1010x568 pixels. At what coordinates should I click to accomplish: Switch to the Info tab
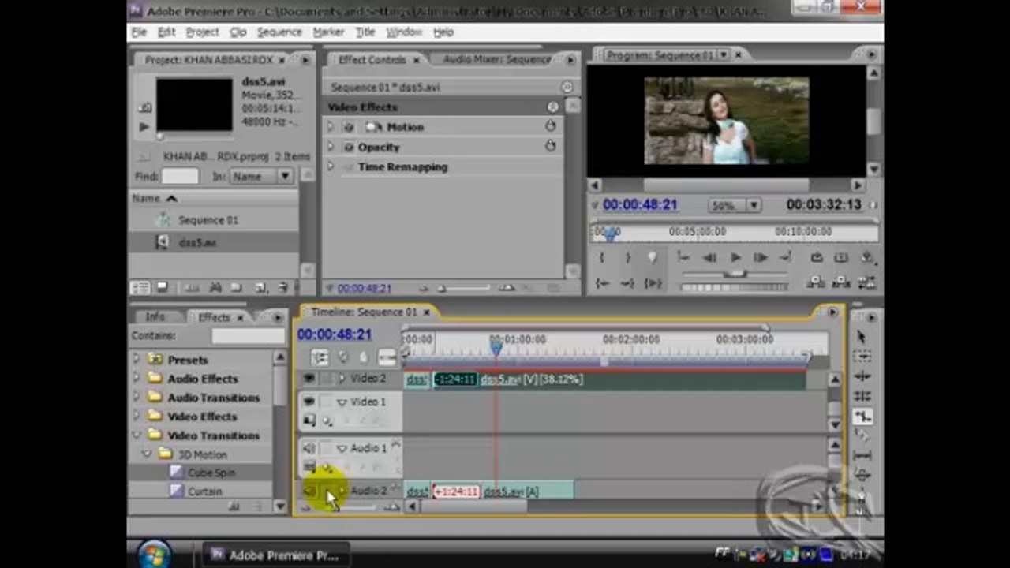155,316
